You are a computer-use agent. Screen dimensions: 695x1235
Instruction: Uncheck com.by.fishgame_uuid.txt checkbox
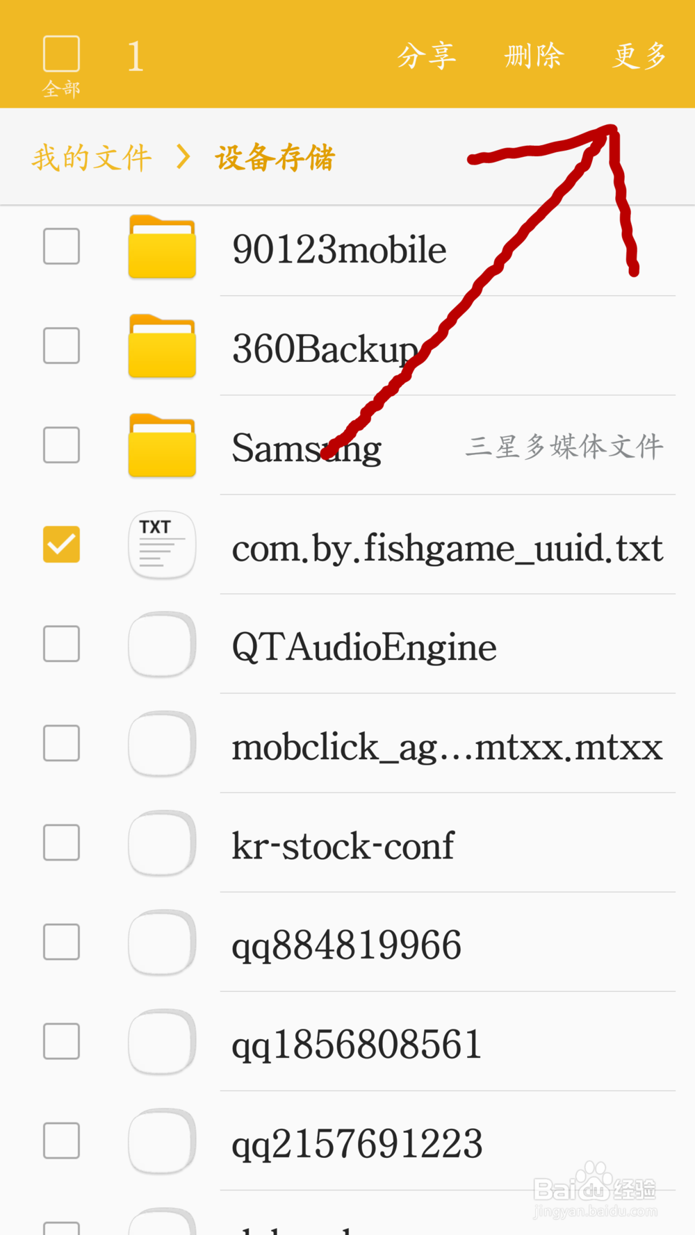[x=61, y=544]
